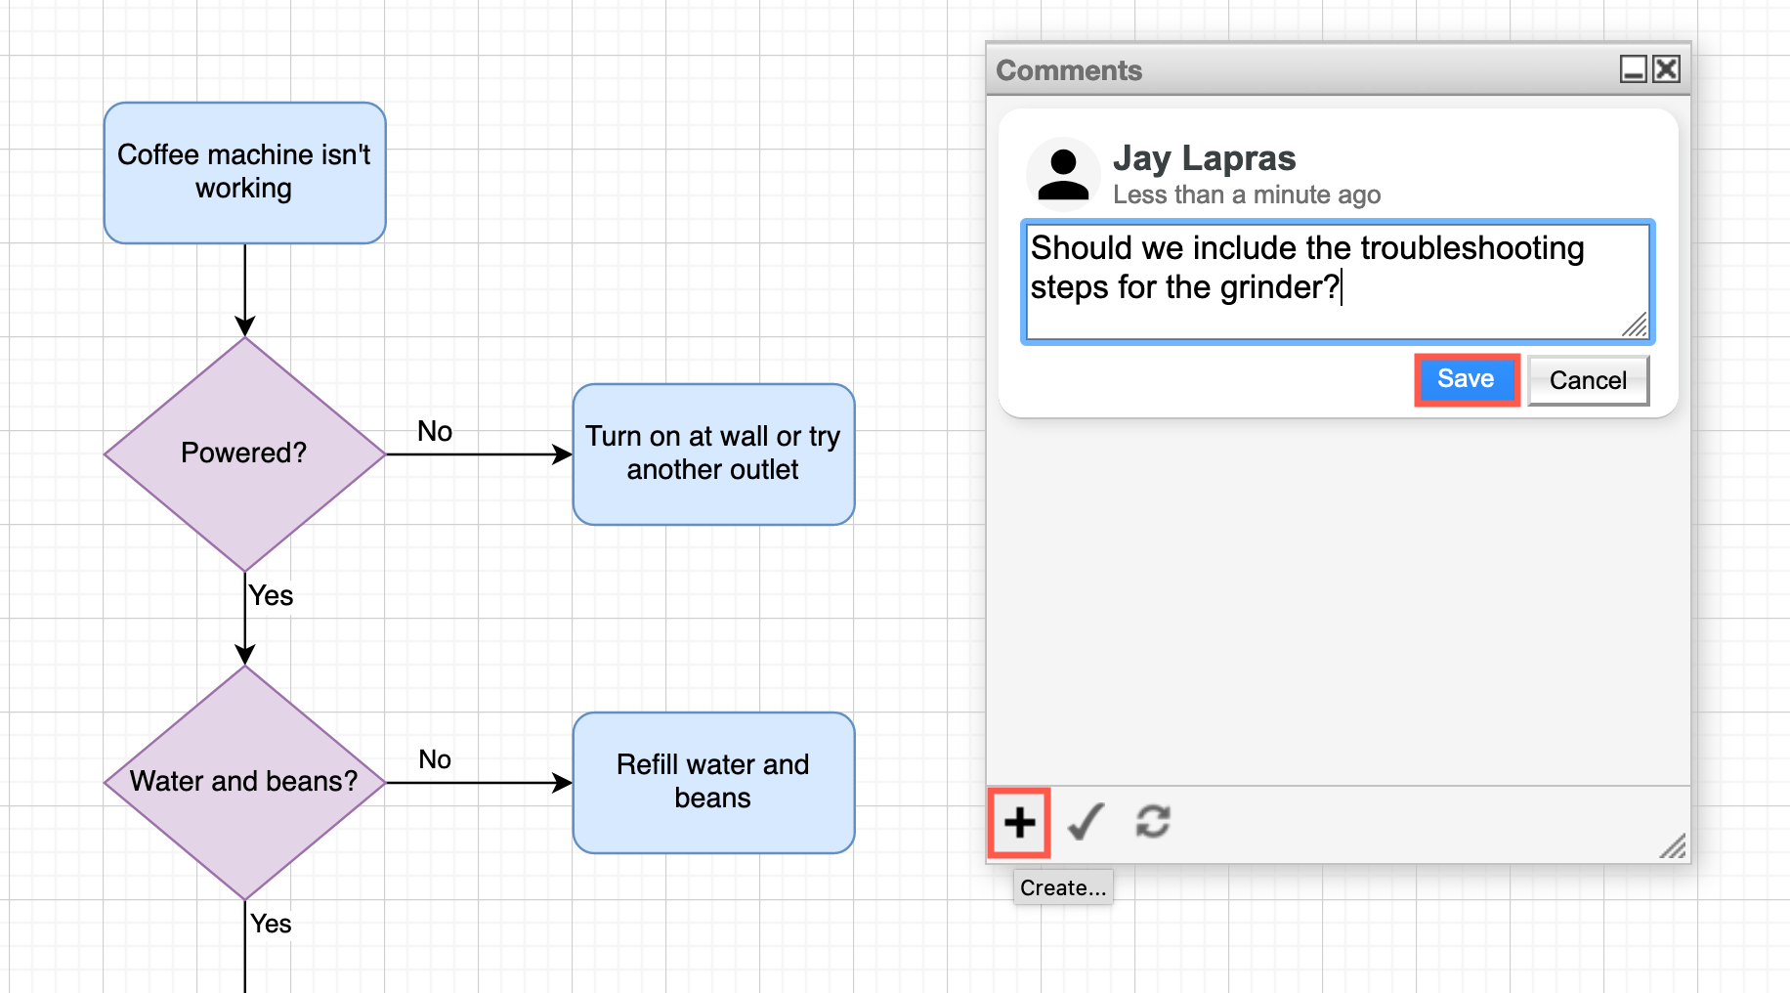Create a new comment with the plus icon
1790x993 pixels.
pyautogui.click(x=1018, y=822)
